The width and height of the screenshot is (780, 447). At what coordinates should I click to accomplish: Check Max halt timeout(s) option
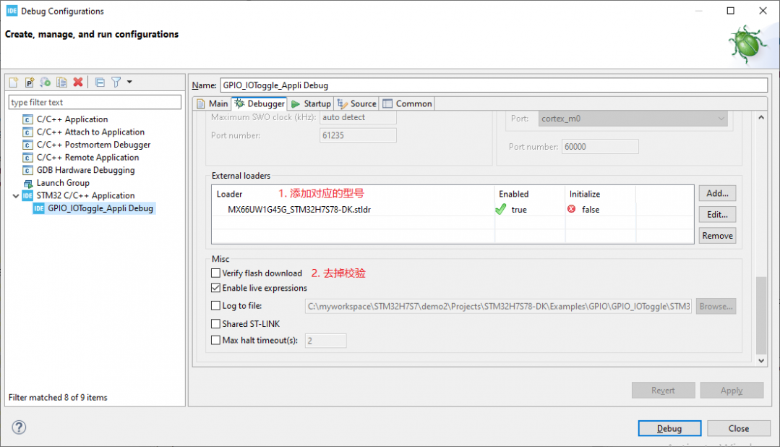coord(215,340)
